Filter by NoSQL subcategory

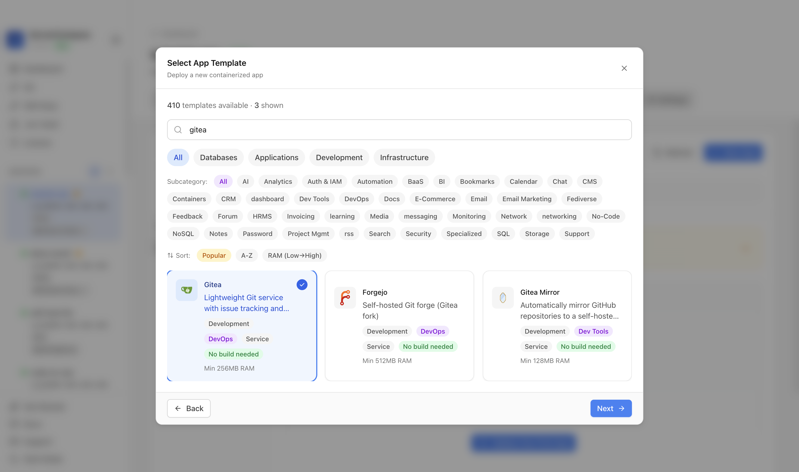183,234
